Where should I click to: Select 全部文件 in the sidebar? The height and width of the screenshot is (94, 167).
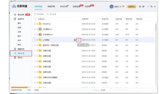click(x=21, y=19)
